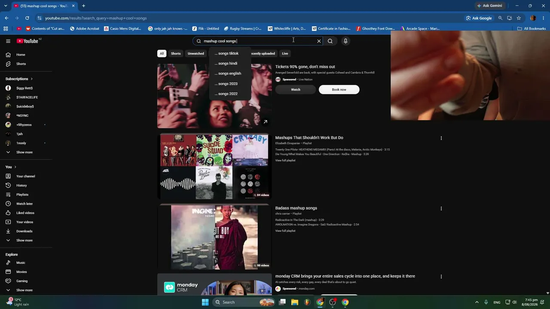This screenshot has height=309, width=550.
Task: Choose the "songs tiktok" search suggestion
Action: 230,54
